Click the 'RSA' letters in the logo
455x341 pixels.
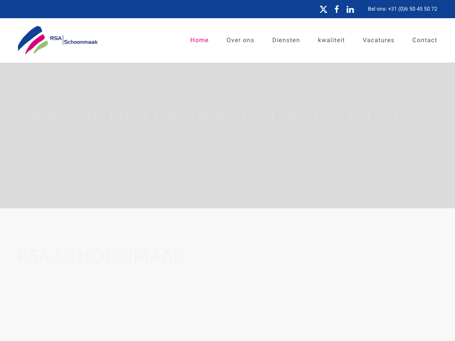[x=56, y=38]
